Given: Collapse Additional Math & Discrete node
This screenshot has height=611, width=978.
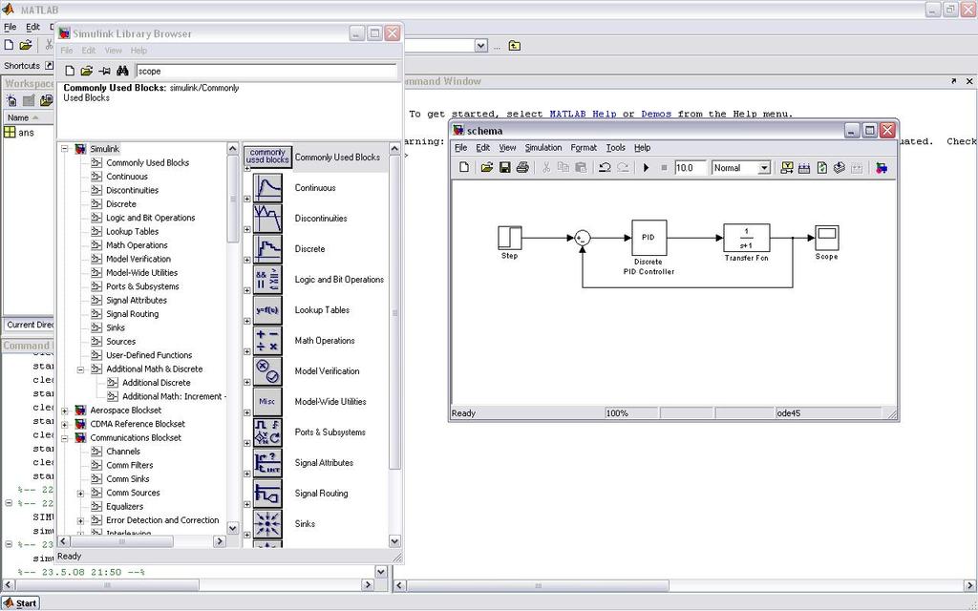Looking at the screenshot, I should (80, 369).
